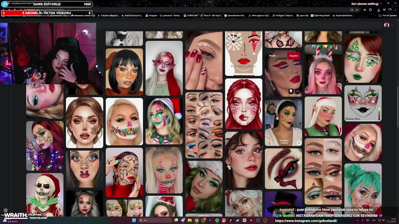Image resolution: width=399 pixels, height=224 pixels.
Task: Open the Tüm Yer İşaretleri bookmarks folder
Action: (x=387, y=16)
